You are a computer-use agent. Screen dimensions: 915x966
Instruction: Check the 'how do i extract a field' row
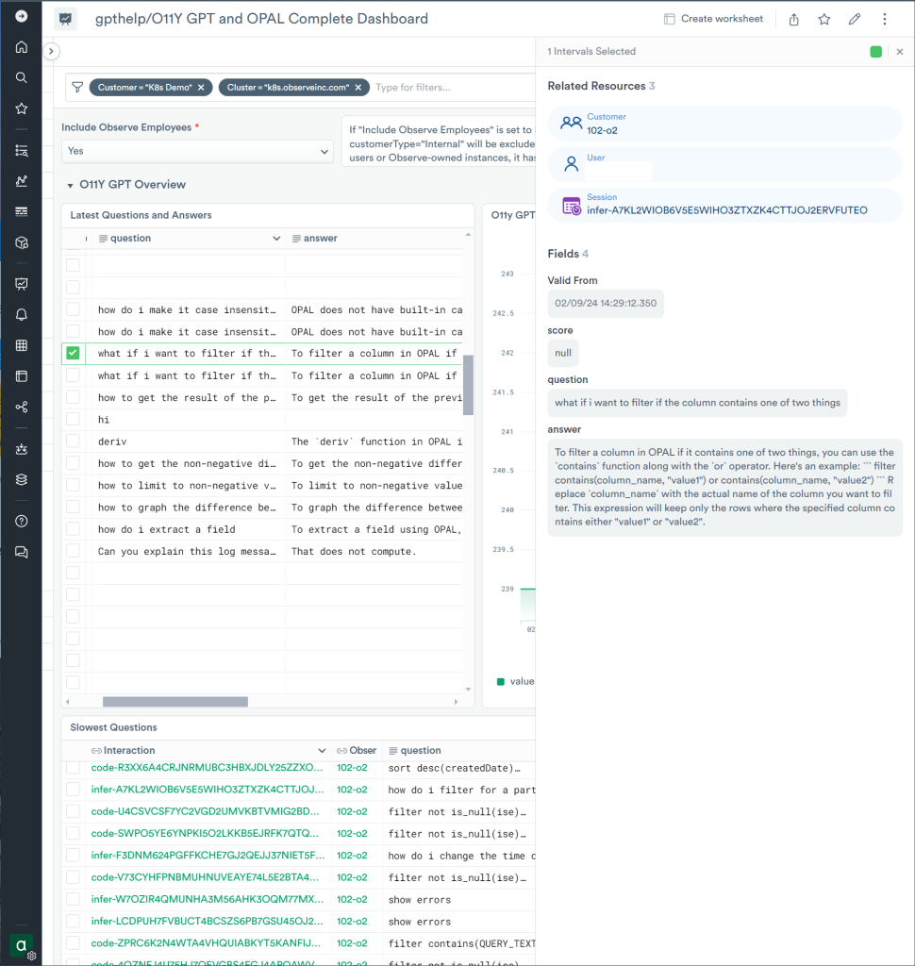tap(73, 528)
